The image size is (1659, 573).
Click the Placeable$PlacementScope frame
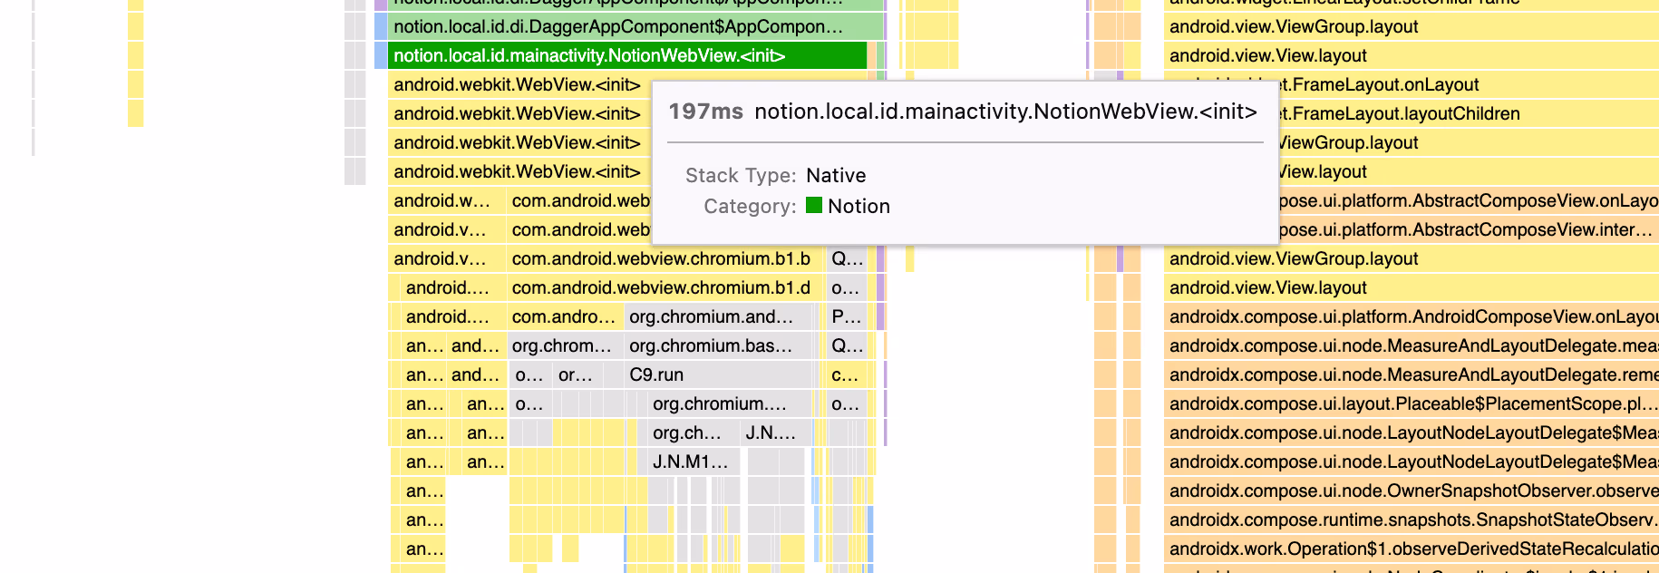click(x=1410, y=403)
